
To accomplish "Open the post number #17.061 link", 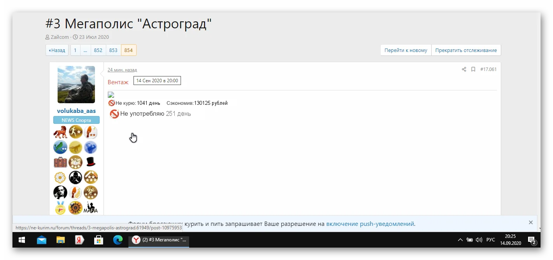I will [488, 69].
